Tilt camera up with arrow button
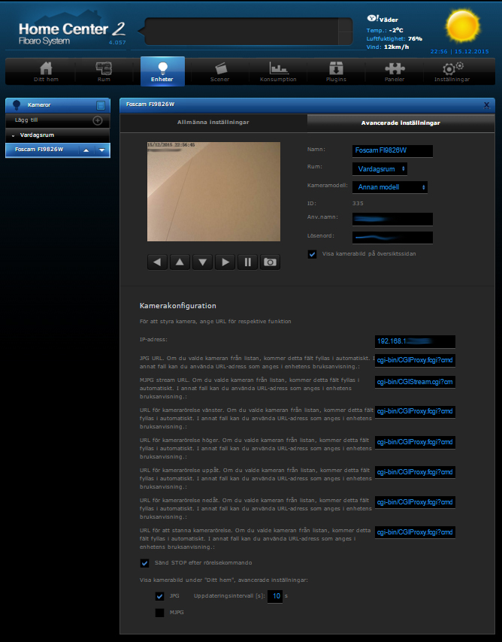502x642 pixels. pos(180,262)
